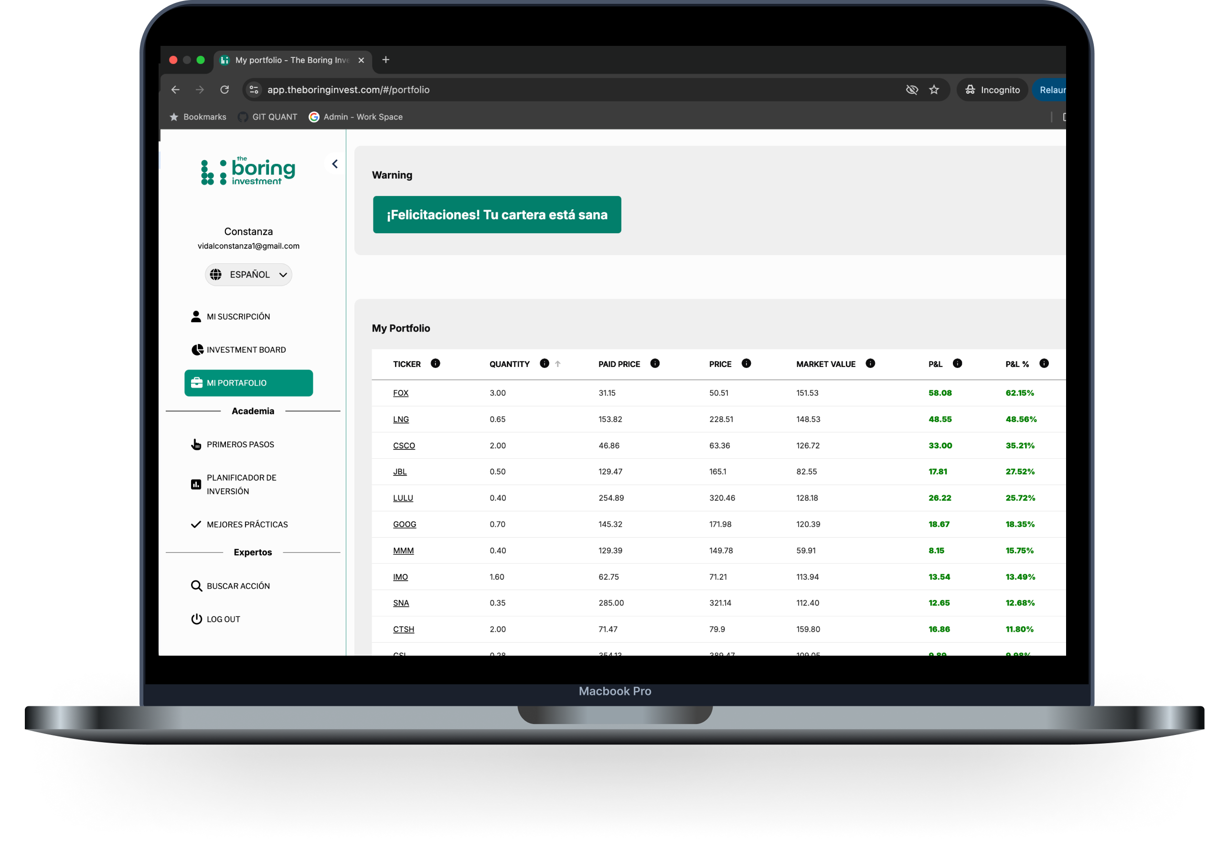
Task: Click the Relaunch button in toolbar
Action: (1050, 90)
